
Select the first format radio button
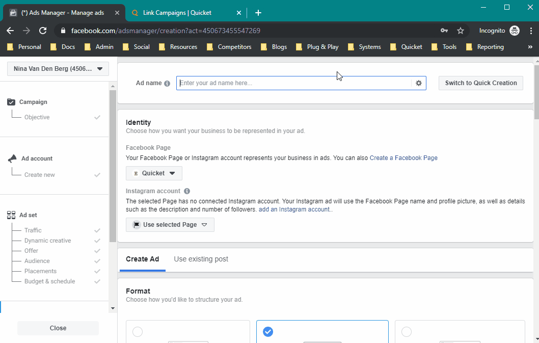[138, 332]
